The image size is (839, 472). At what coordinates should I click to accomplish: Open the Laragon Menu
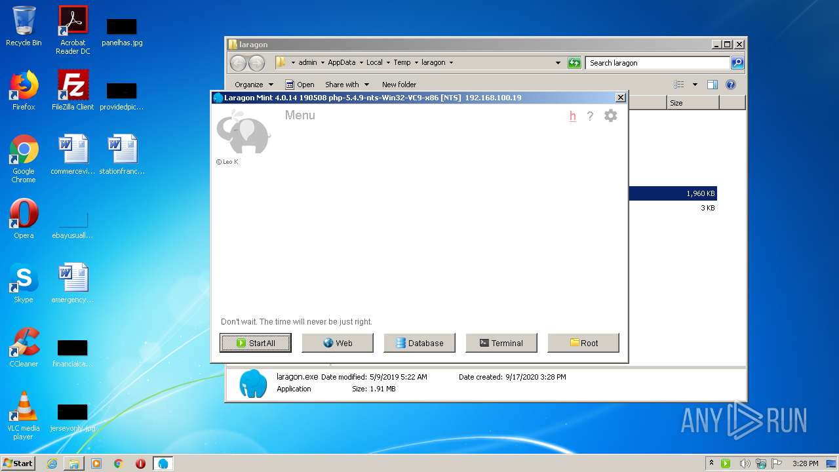point(300,115)
